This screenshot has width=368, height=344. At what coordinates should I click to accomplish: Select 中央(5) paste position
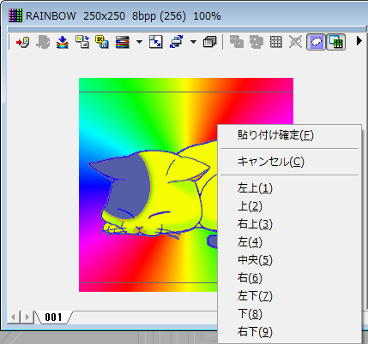[x=289, y=260]
